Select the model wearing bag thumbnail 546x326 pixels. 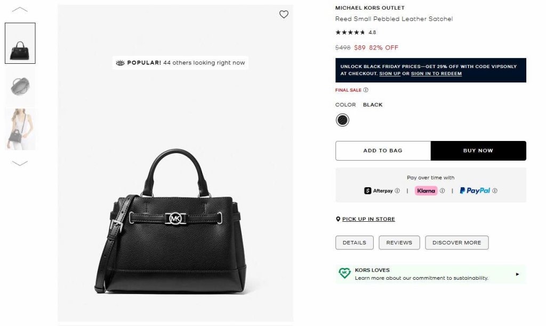click(20, 129)
